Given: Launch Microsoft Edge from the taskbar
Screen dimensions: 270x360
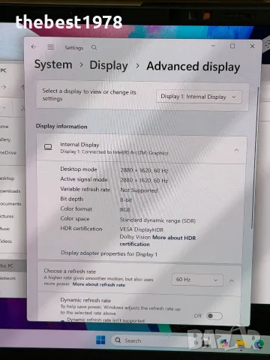Looking at the screenshot, I should 259,344.
